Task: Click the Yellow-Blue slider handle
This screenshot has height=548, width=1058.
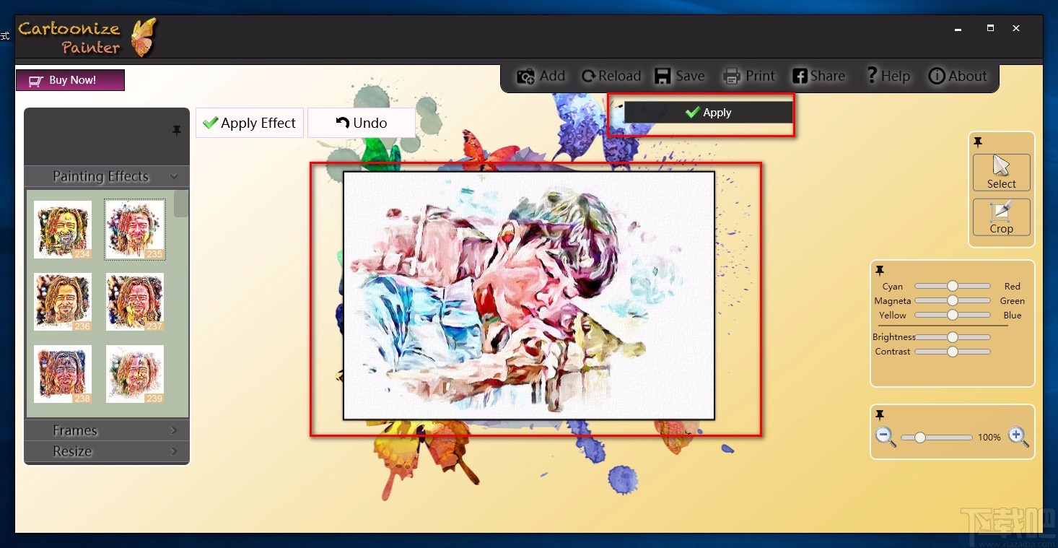Action: click(x=953, y=315)
